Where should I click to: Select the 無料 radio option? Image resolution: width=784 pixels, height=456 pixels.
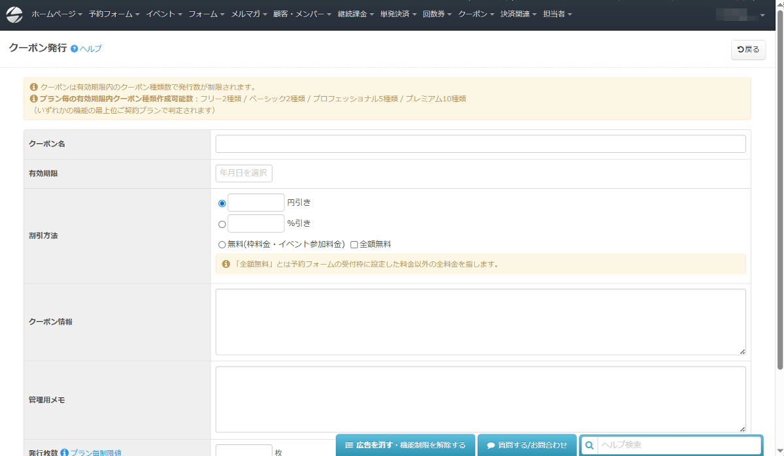222,245
